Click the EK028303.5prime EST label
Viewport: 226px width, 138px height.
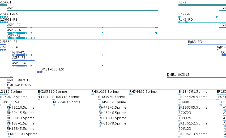(x=23, y=134)
